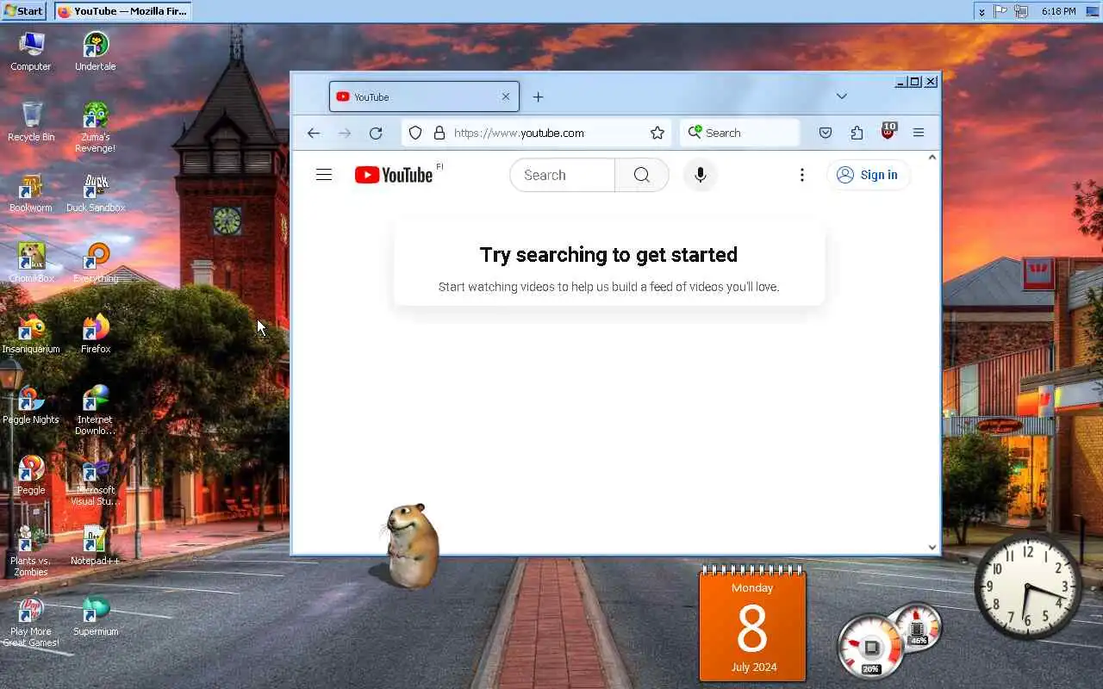
Task: Click the YouTube logo
Action: 394,175
